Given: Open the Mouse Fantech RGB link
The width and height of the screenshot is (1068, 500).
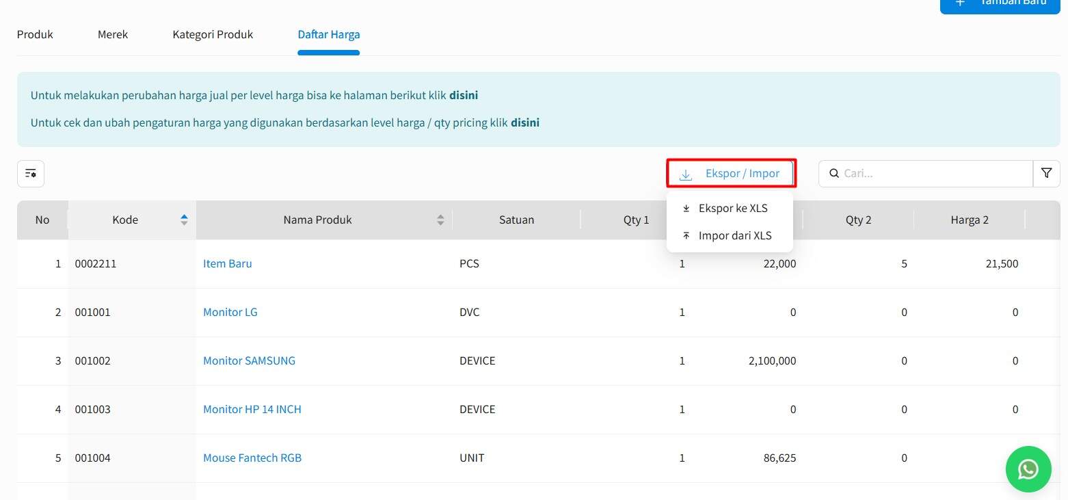Looking at the screenshot, I should coord(252,458).
